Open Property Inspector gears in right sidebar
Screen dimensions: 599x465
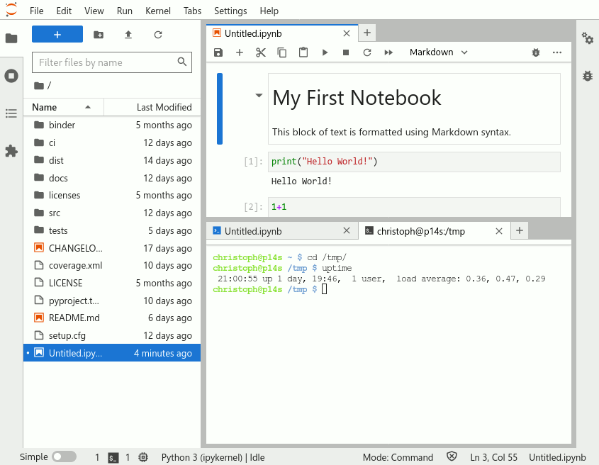pos(588,38)
